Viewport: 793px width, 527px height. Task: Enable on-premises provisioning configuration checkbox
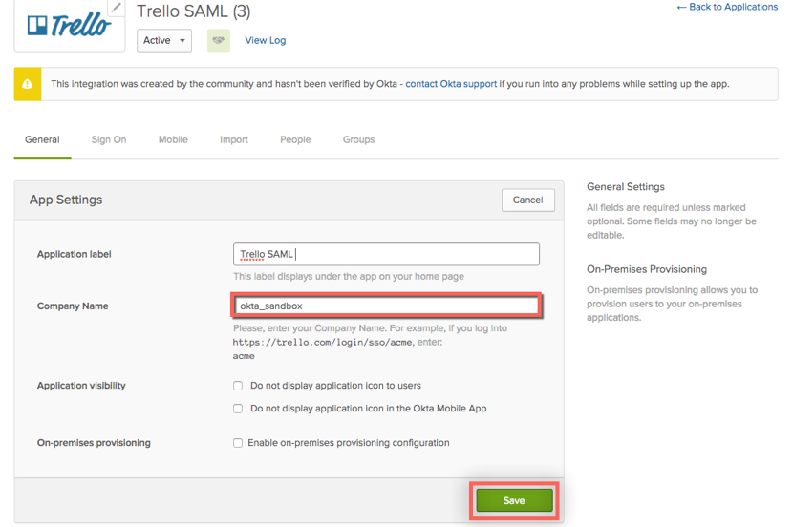tap(238, 443)
